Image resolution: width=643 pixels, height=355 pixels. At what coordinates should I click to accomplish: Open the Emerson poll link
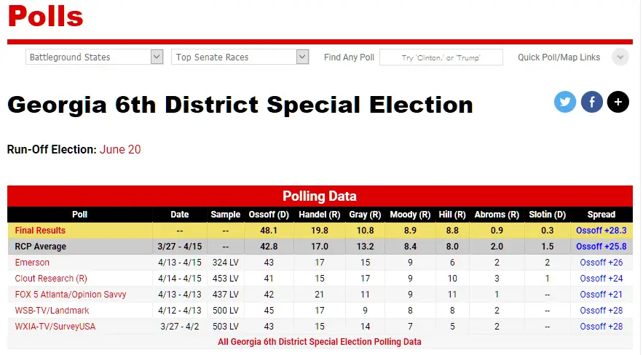point(32,263)
